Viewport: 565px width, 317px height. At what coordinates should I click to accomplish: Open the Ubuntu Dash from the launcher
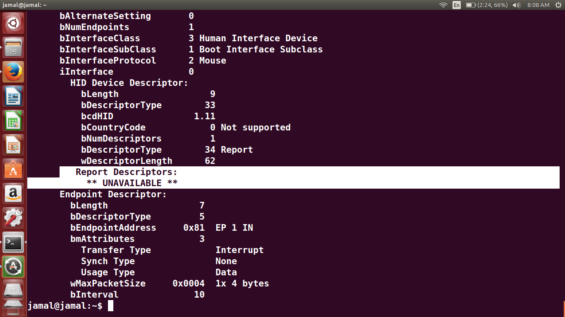pyautogui.click(x=13, y=23)
